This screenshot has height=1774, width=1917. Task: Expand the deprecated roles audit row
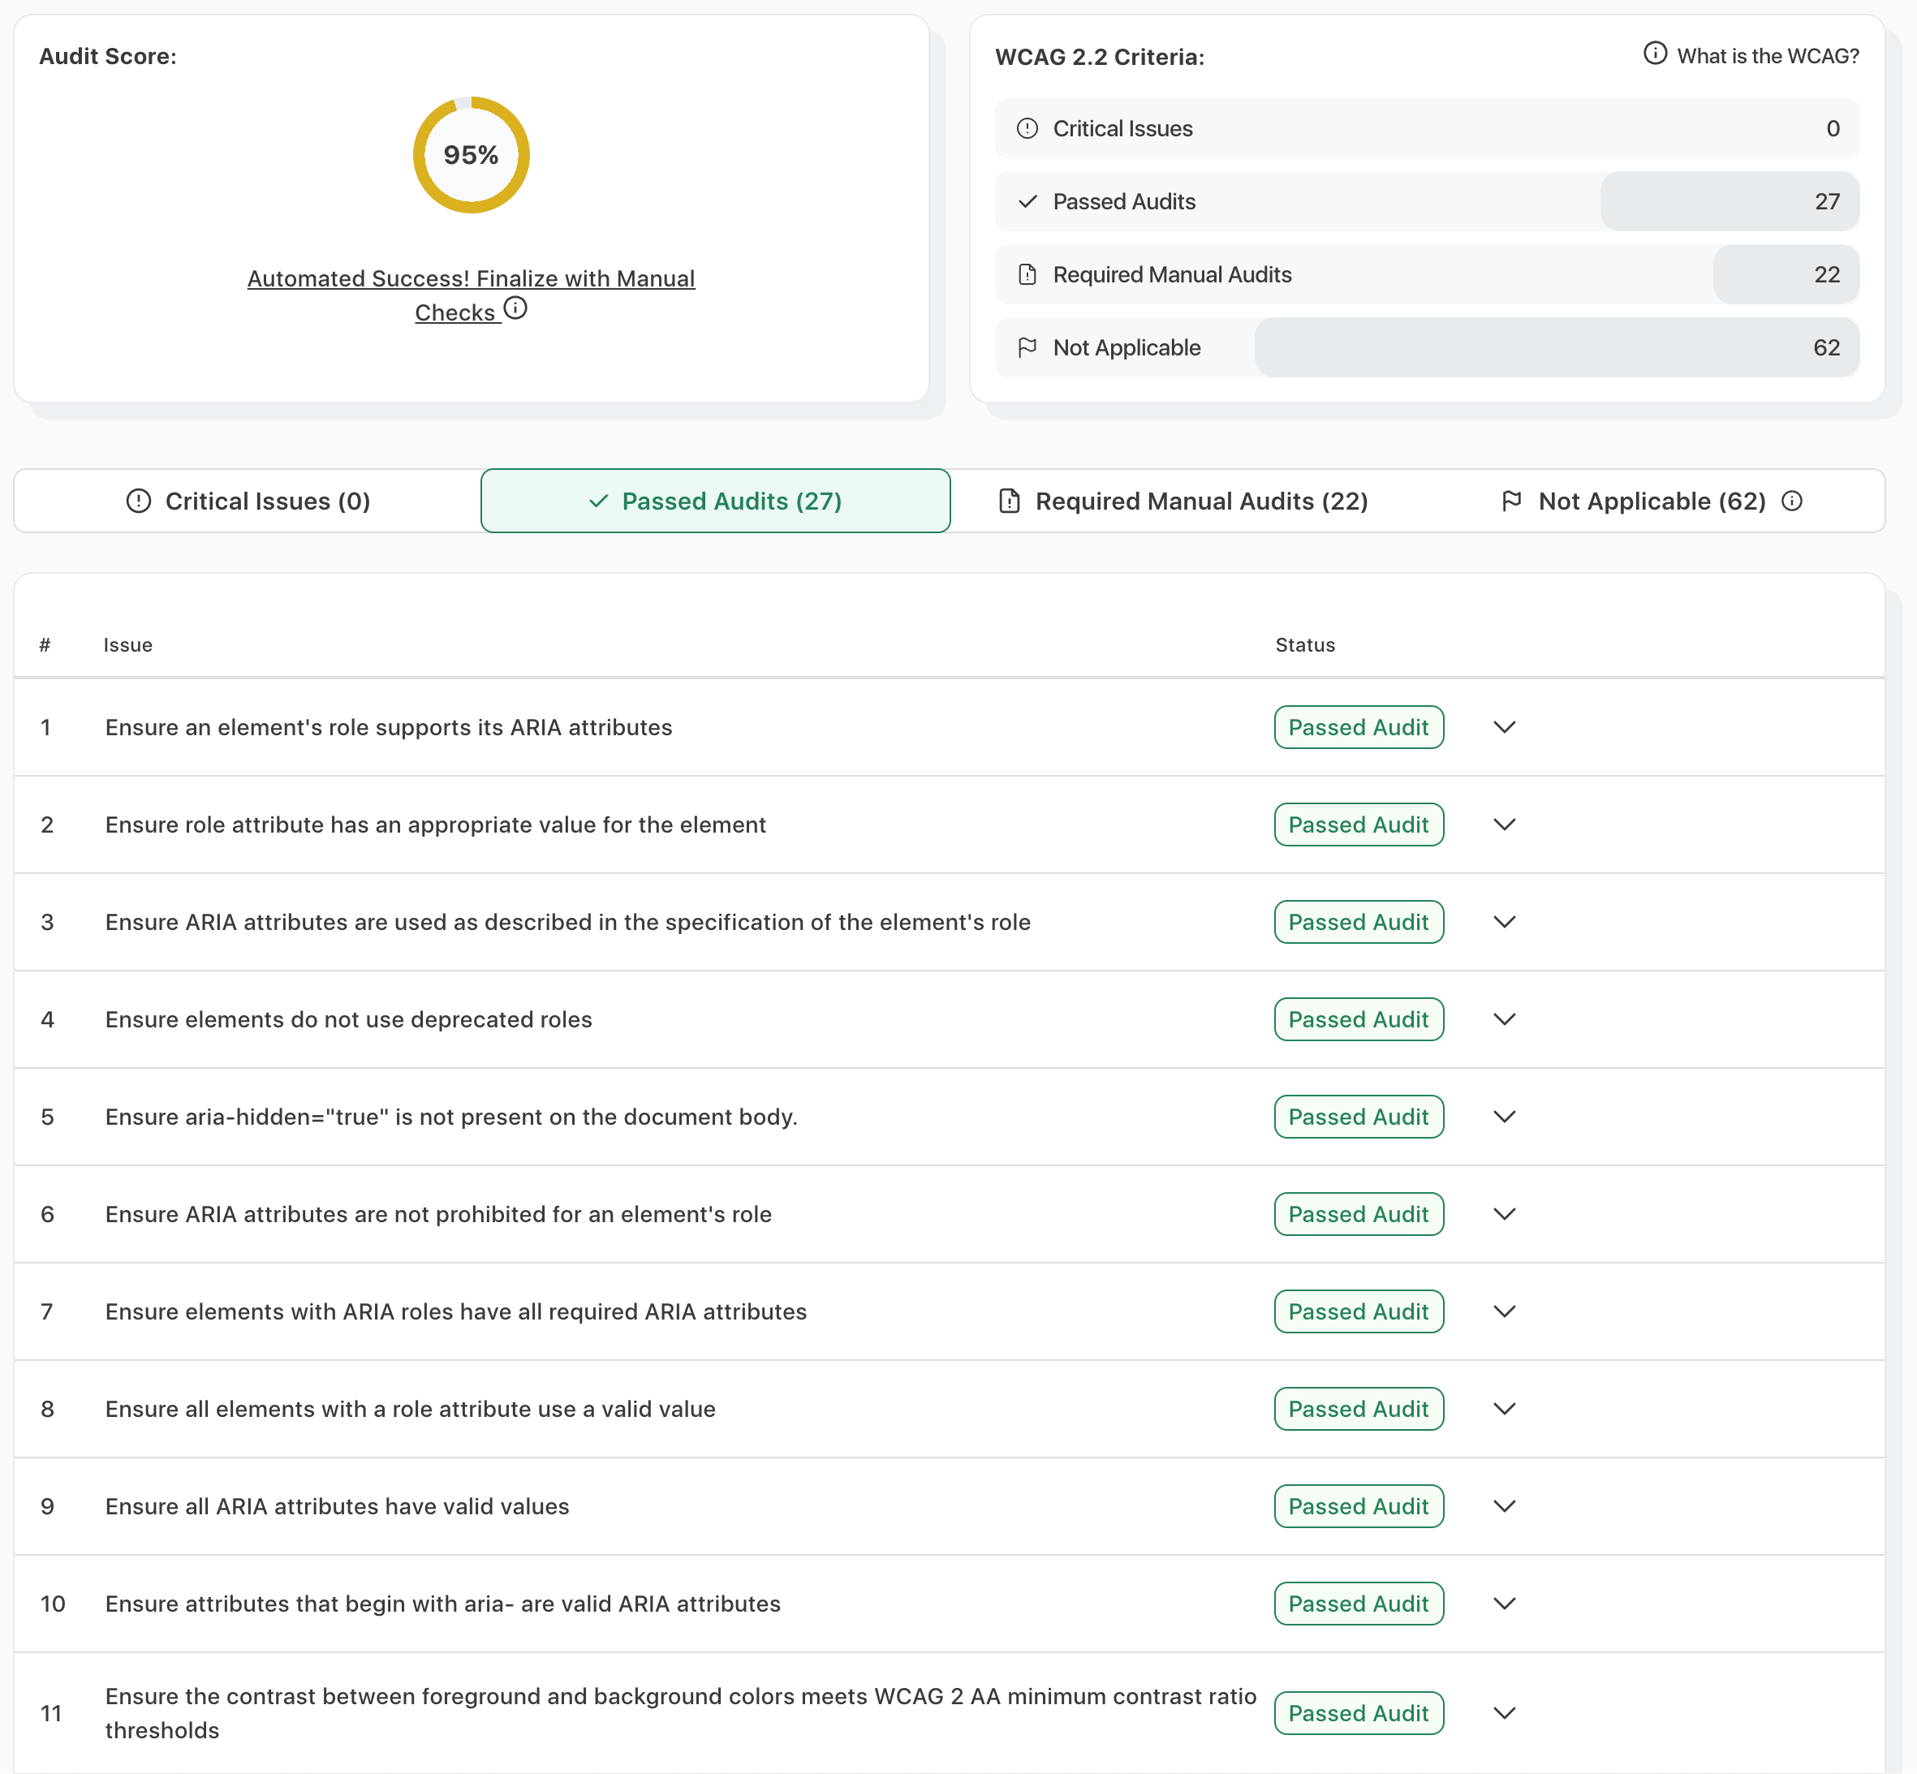[1504, 1019]
